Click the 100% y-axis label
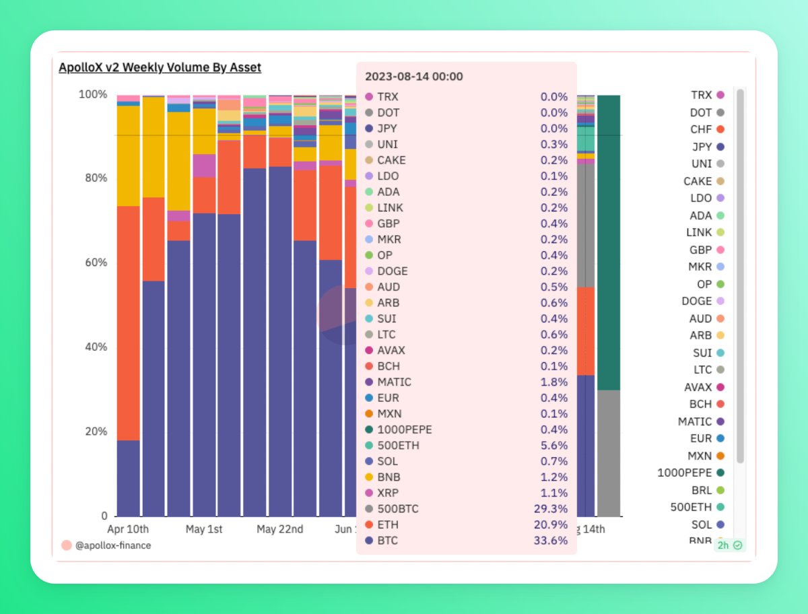The image size is (808, 614). tap(94, 94)
